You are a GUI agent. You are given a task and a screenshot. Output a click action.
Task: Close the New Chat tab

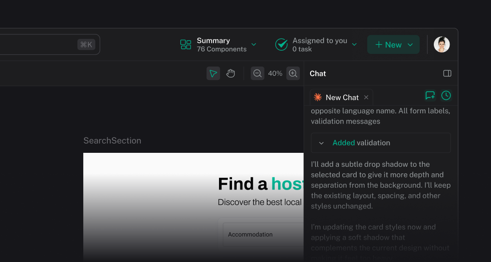coord(366,98)
